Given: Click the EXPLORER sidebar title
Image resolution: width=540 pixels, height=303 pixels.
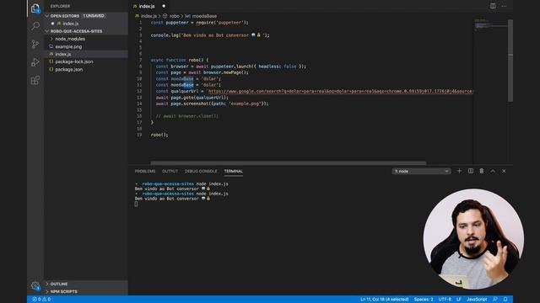Looking at the screenshot, I should (x=60, y=6).
